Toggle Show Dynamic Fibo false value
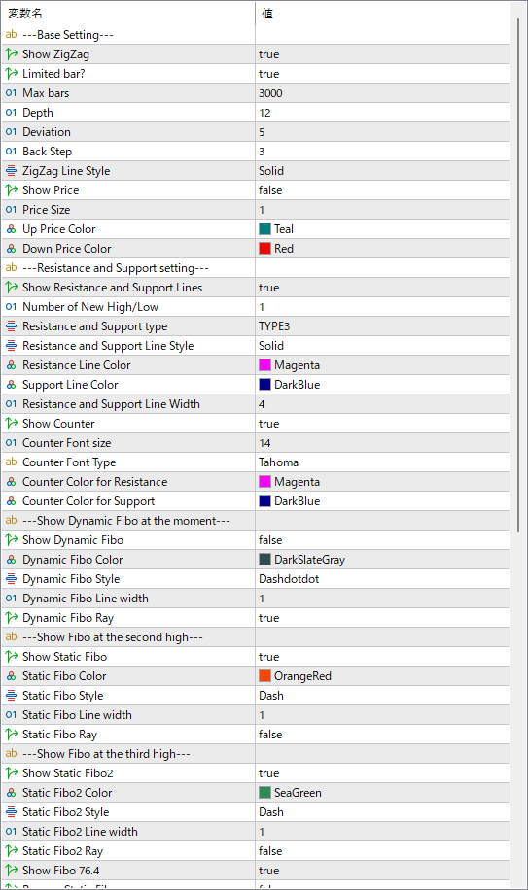528x890 pixels. click(382, 540)
